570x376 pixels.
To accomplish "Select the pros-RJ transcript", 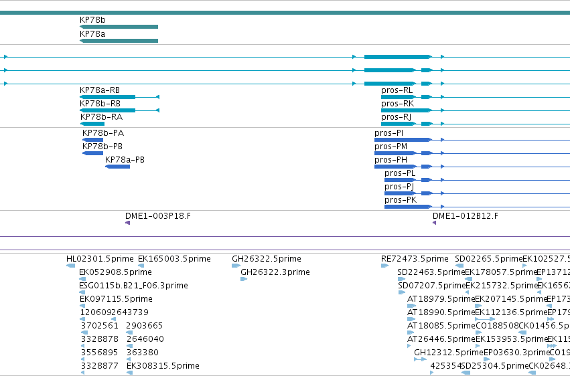I will click(476, 124).
